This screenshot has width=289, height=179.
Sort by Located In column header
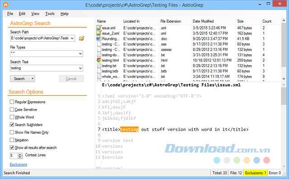140,21
